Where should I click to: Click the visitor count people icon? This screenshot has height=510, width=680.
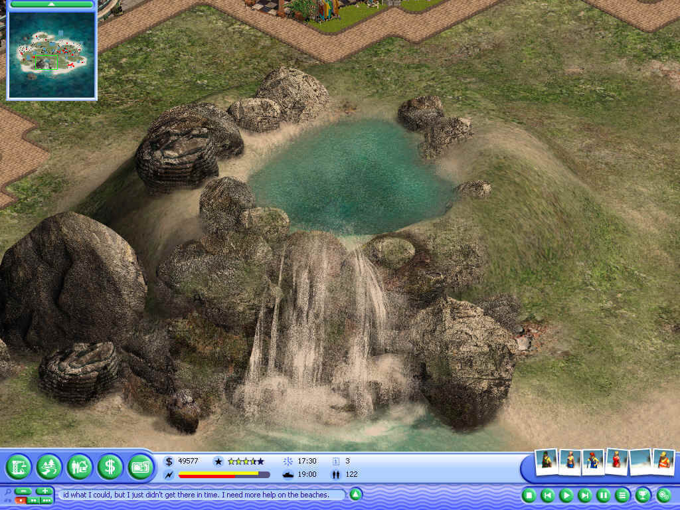(x=335, y=475)
